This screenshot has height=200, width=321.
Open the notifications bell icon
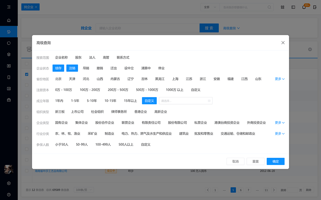(x=304, y=7)
